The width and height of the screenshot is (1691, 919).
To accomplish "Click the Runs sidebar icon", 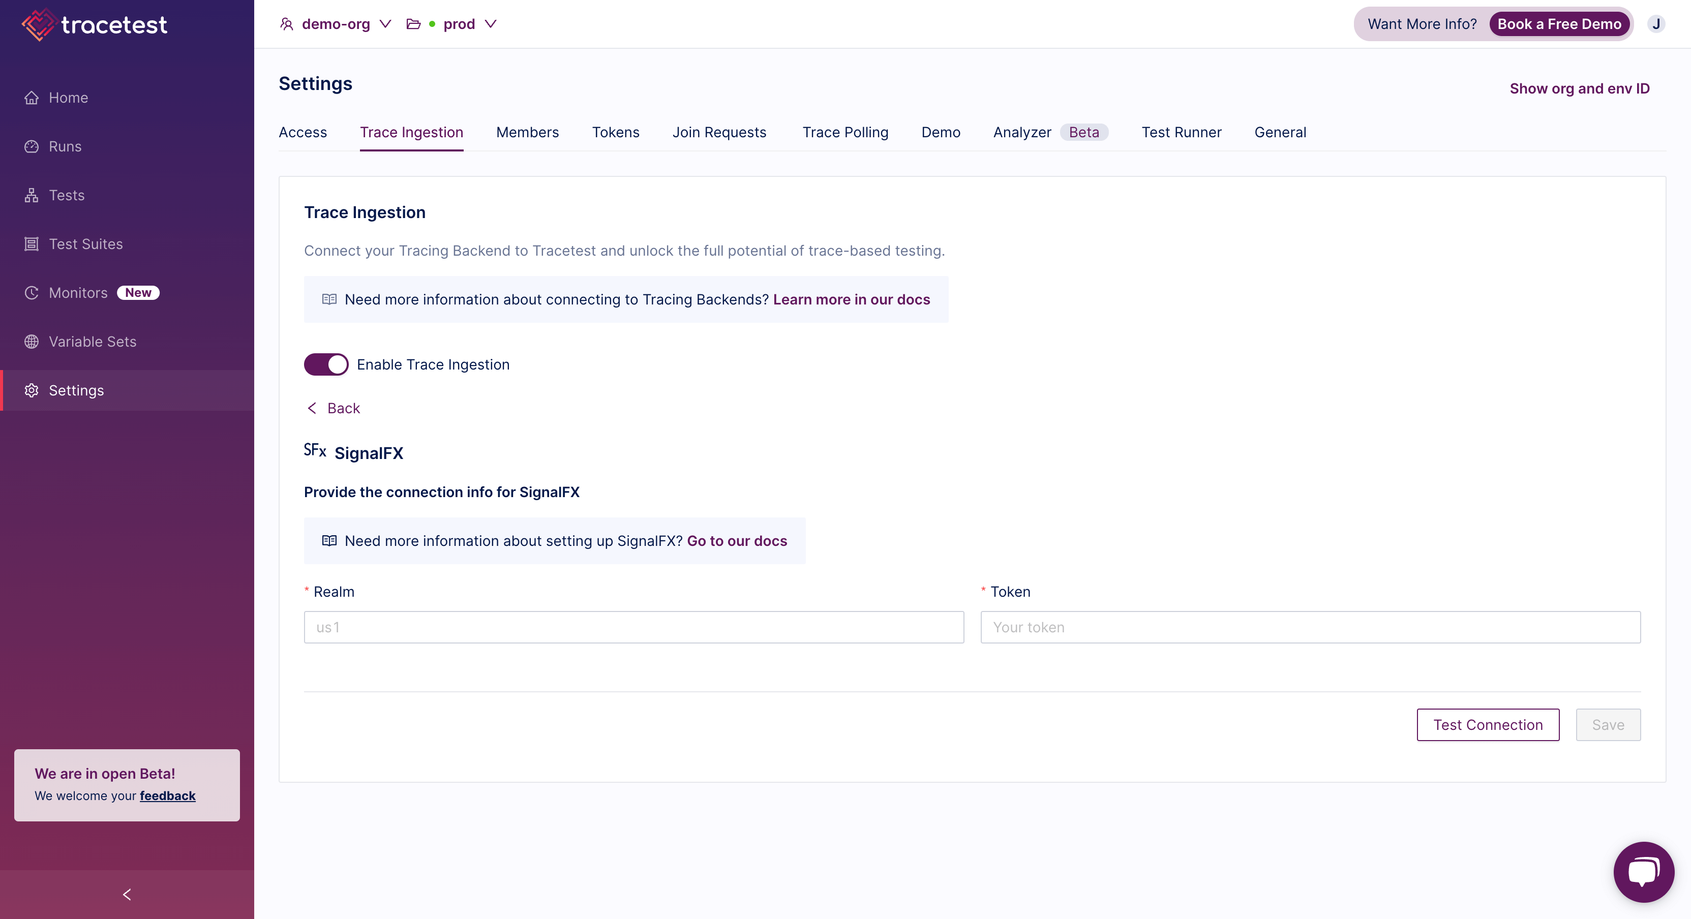I will (32, 146).
